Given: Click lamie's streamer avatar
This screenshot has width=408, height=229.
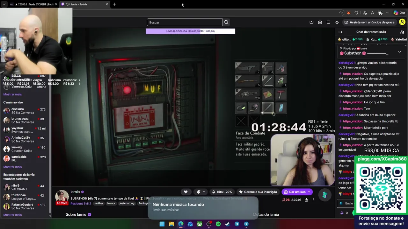Looking at the screenshot, I should 62,197.
